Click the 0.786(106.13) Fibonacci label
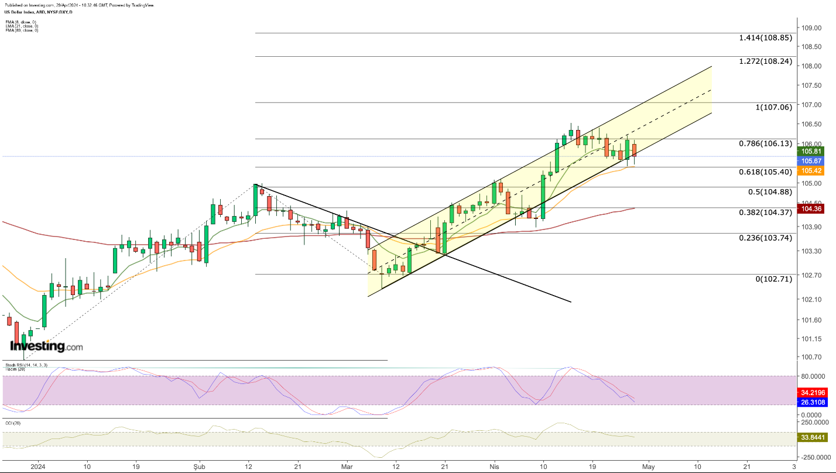836x473 pixels. (766, 143)
